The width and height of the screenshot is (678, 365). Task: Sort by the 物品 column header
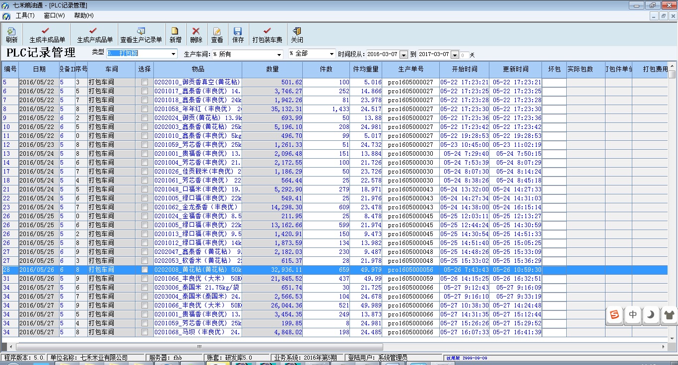click(x=198, y=69)
